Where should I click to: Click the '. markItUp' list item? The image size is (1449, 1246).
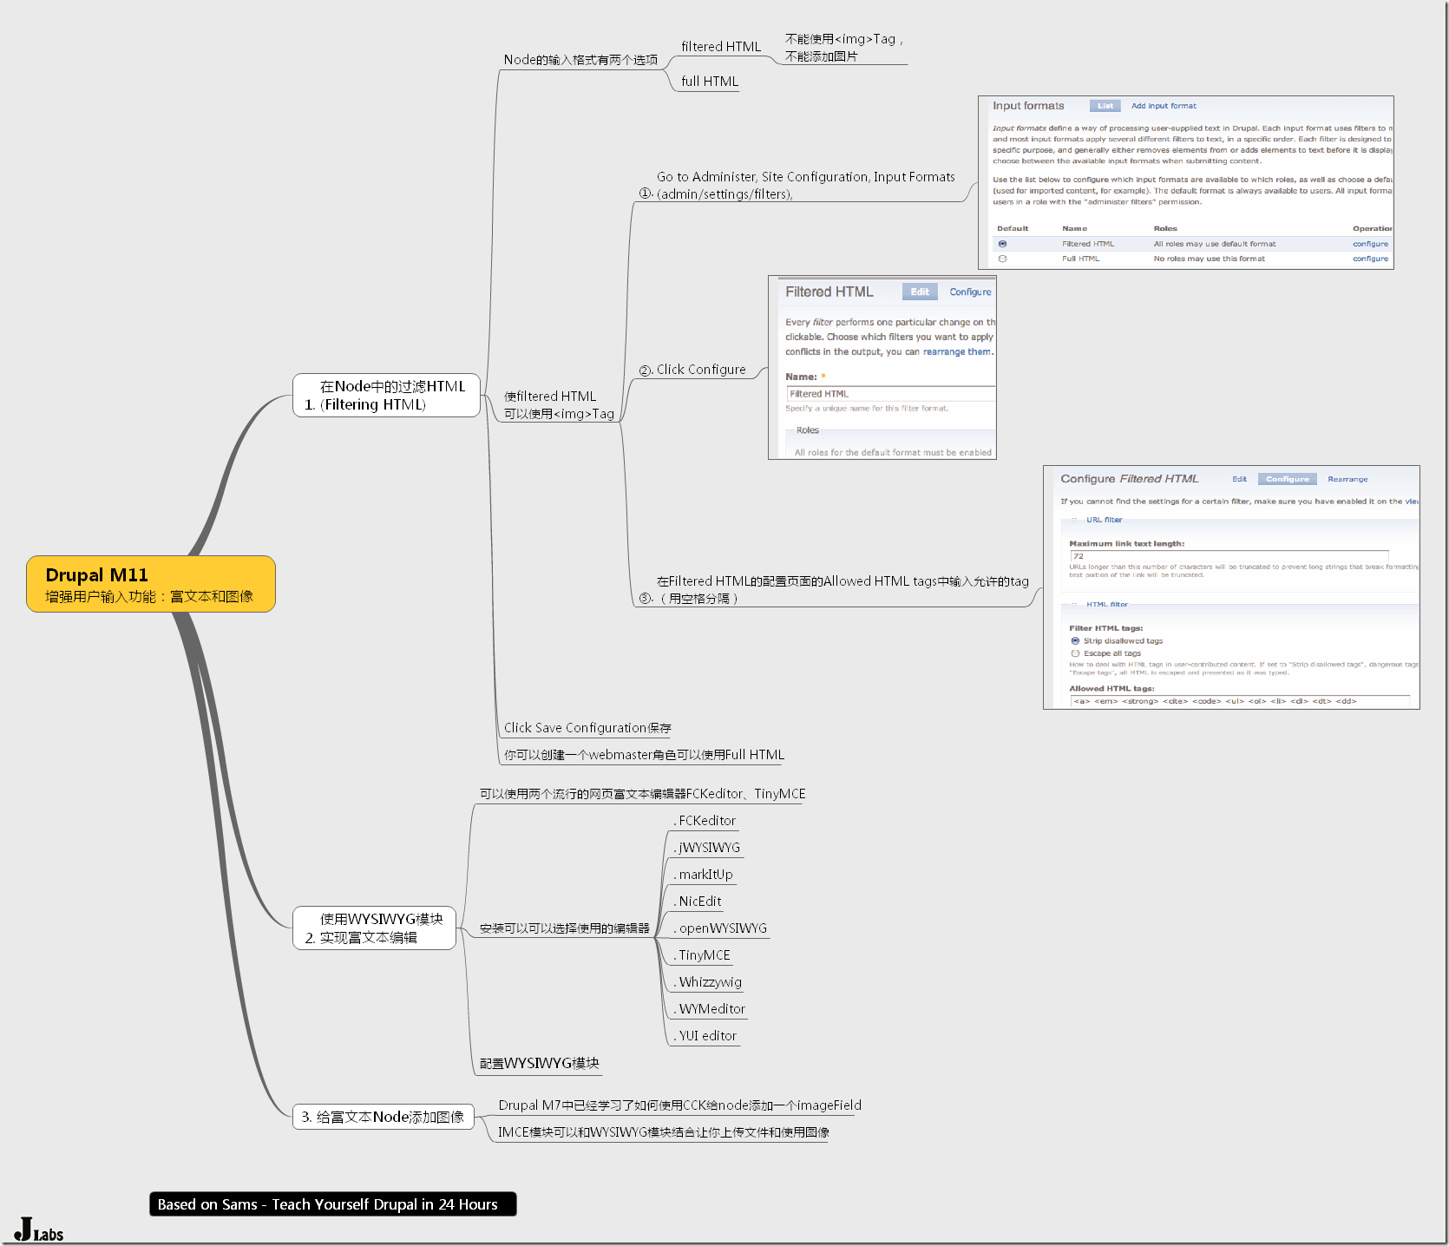coord(704,875)
